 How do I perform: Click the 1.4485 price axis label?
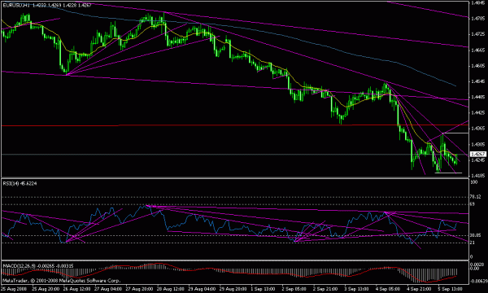(x=477, y=97)
